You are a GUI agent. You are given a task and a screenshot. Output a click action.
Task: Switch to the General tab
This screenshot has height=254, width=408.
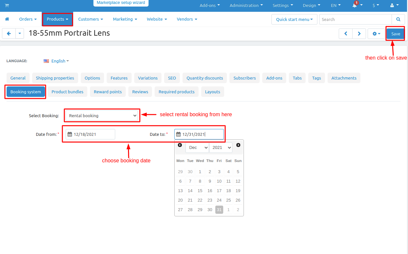(x=18, y=78)
